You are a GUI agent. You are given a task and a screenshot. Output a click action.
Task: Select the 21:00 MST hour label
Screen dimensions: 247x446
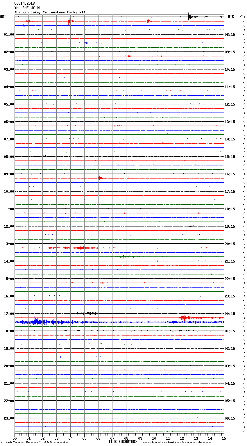coord(9,383)
